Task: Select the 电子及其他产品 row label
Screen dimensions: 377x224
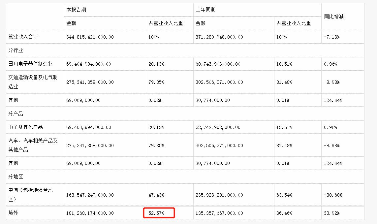Action: coord(25,127)
